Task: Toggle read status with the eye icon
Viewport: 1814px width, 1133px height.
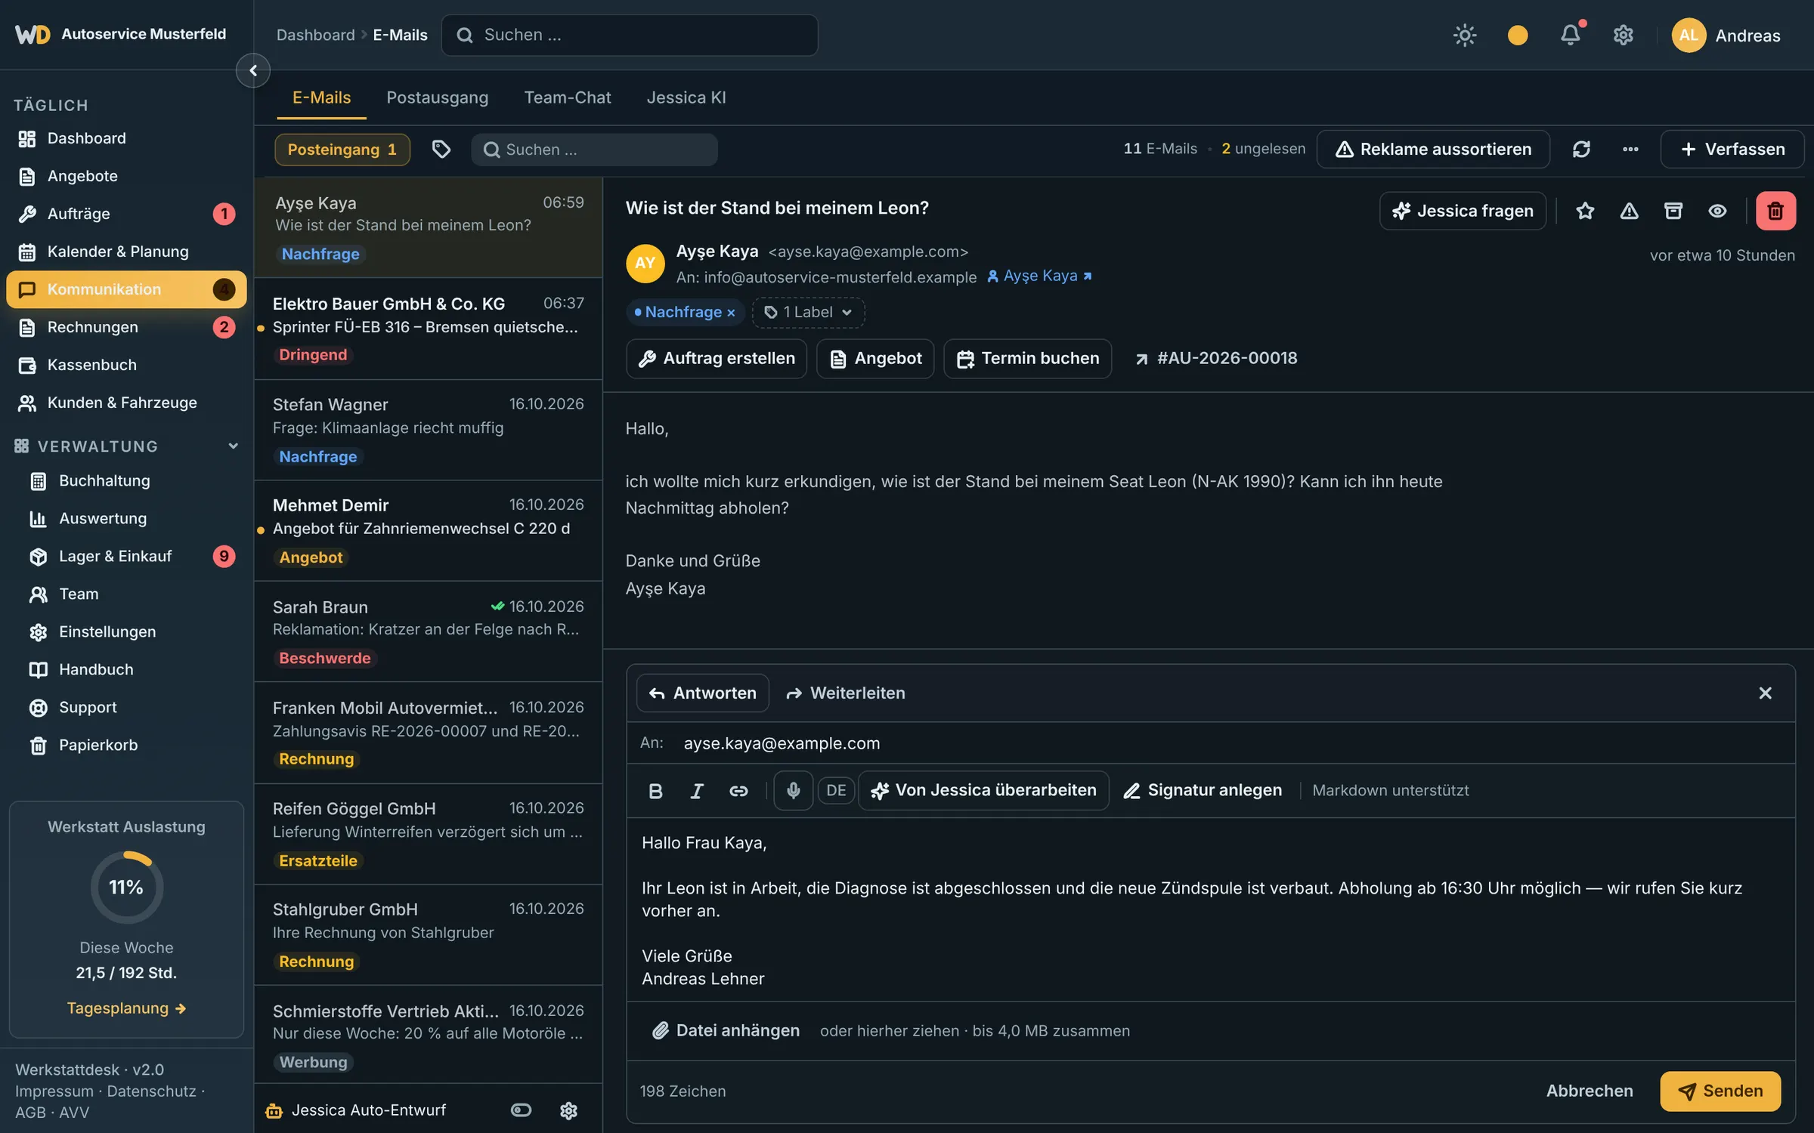Action: click(1717, 211)
